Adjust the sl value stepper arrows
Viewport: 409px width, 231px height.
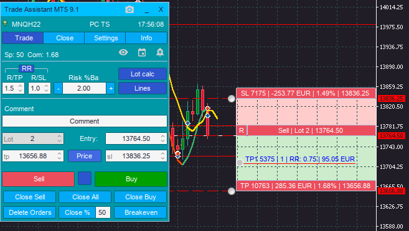coord(162,156)
